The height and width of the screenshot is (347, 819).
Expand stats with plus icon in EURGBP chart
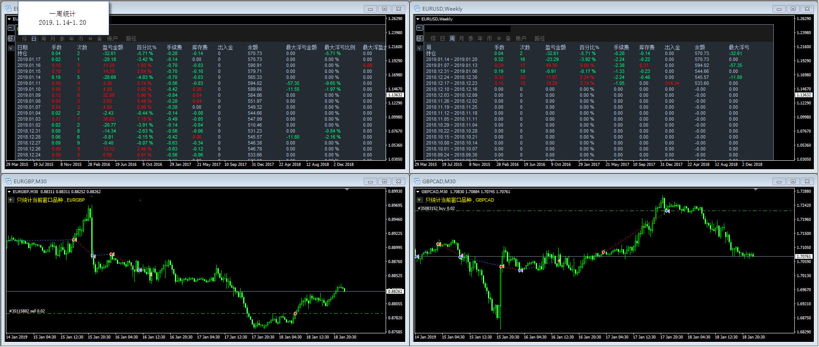(x=11, y=200)
